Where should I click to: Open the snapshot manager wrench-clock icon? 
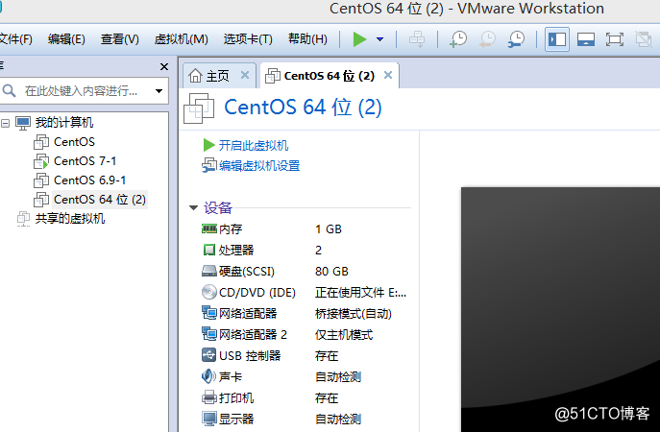pos(516,39)
